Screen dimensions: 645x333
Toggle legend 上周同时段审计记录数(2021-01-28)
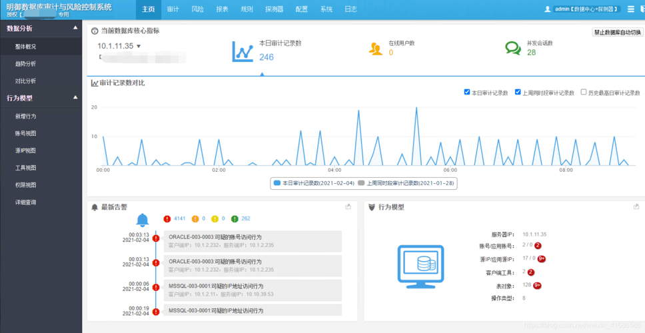point(406,183)
